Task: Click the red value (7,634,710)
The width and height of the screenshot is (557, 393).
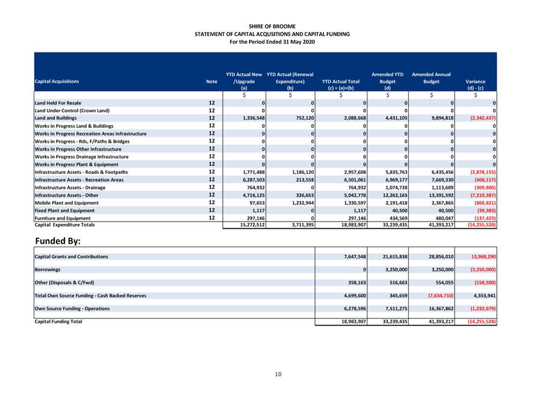Action: (x=441, y=296)
